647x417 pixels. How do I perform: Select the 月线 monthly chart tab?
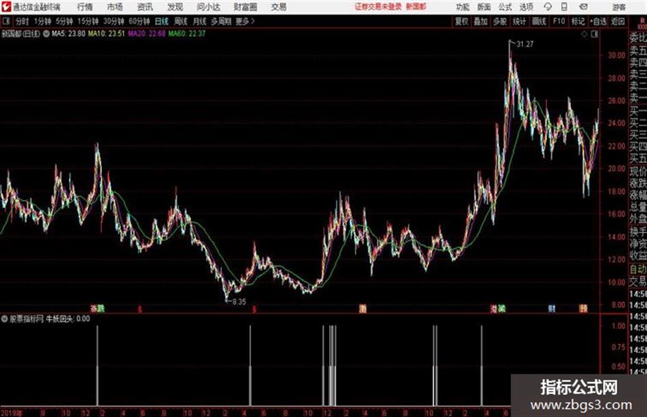click(199, 21)
